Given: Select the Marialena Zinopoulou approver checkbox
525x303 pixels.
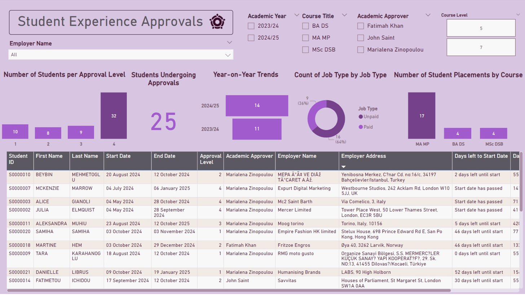Looking at the screenshot, I should pos(361,50).
